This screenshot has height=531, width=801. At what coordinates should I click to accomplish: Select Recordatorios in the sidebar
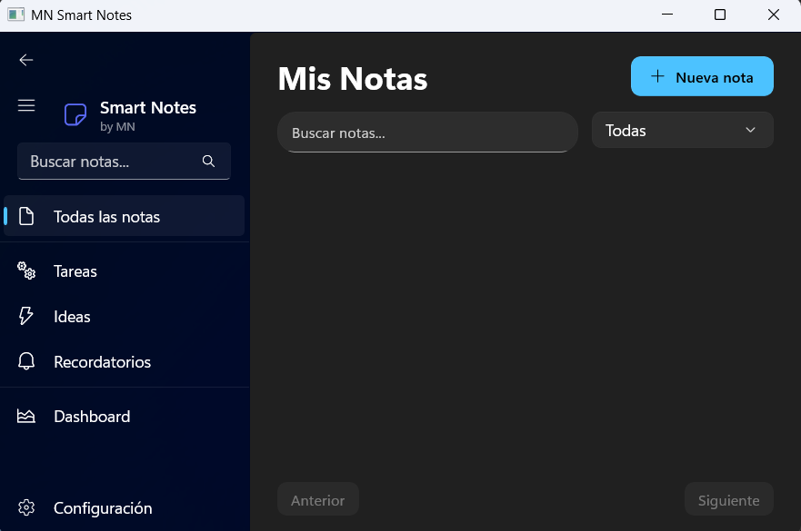(x=125, y=361)
